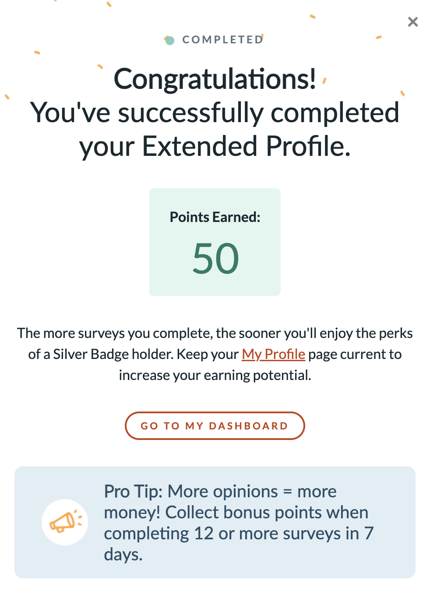Click the confetti streak on the left edge
Screen dimensions: 430x591
tap(6, 97)
